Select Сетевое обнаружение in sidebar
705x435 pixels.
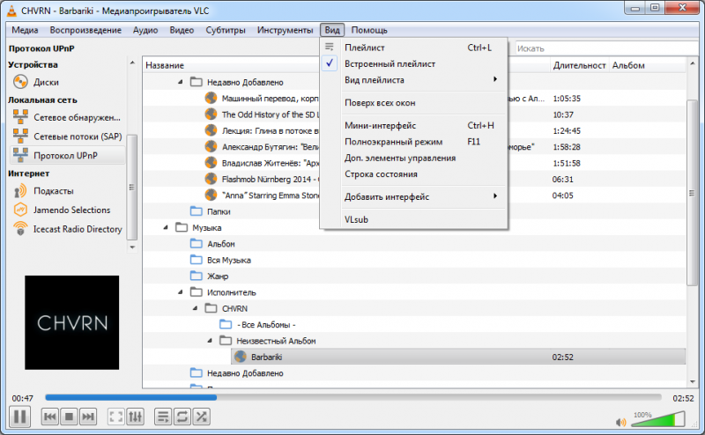(x=68, y=117)
